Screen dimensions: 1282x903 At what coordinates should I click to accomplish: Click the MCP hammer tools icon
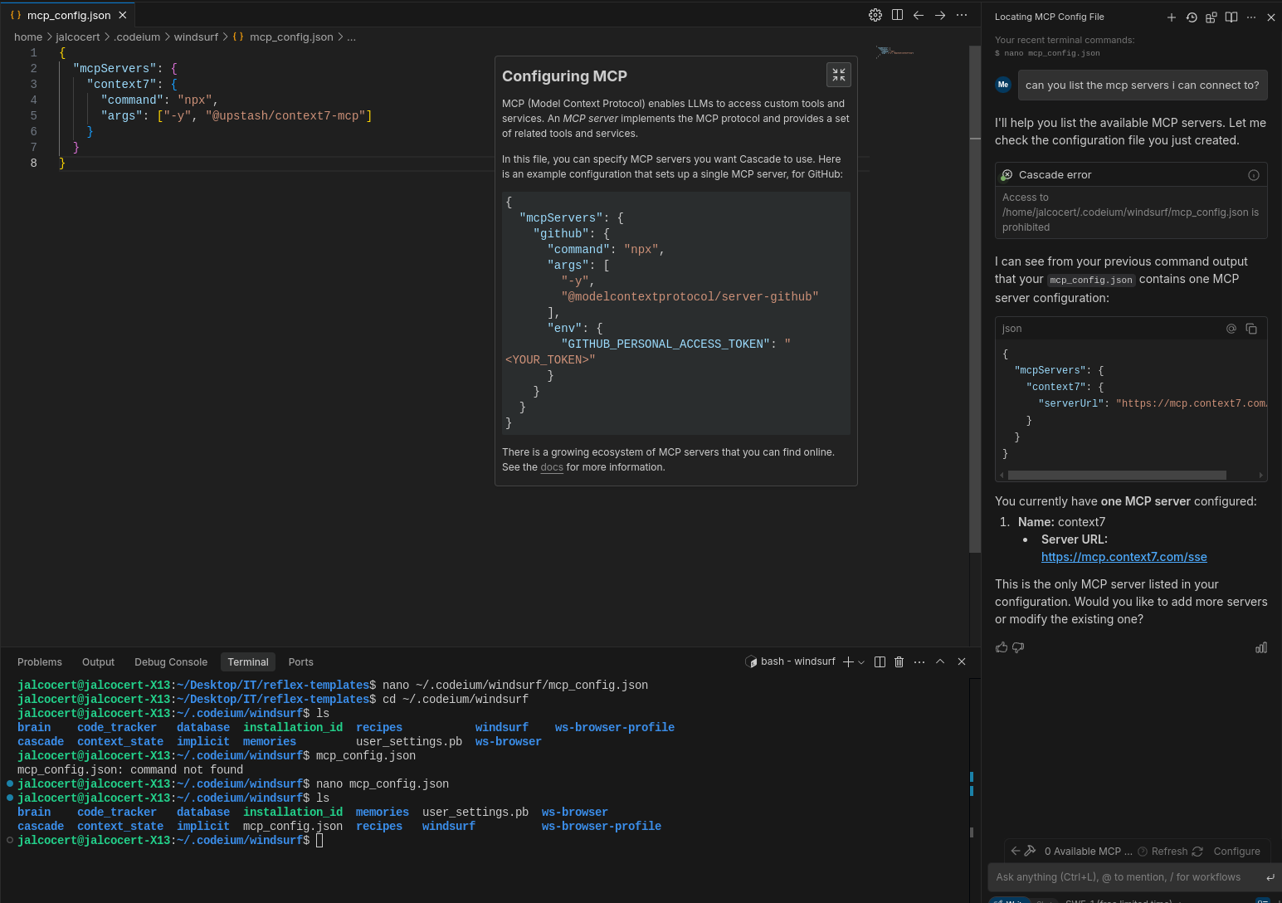pos(1030,851)
